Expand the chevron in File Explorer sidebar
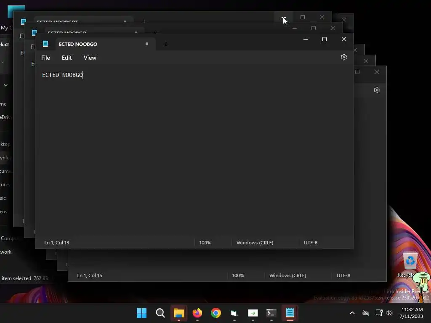This screenshot has width=431, height=323. coord(5,85)
